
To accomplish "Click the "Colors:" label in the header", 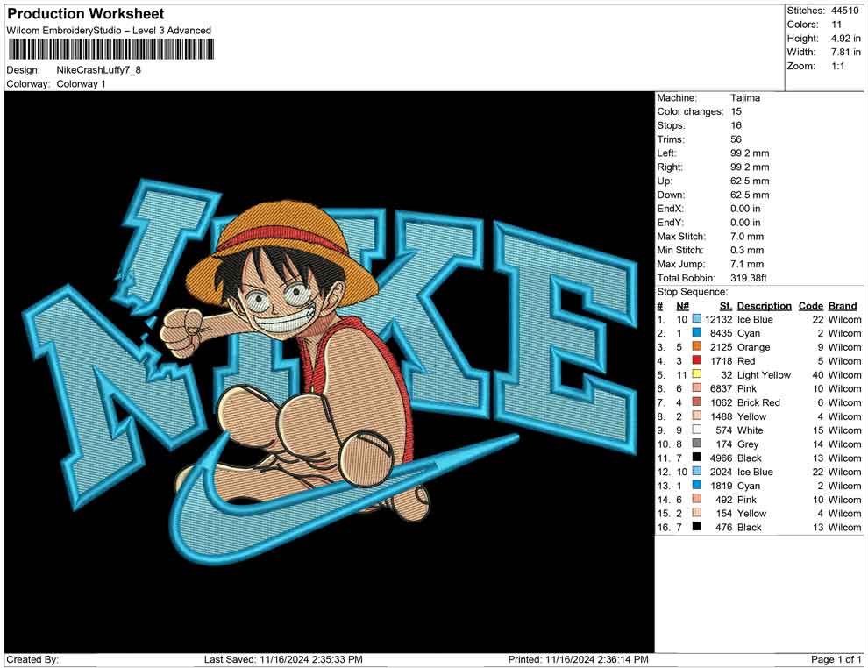I will pos(802,25).
